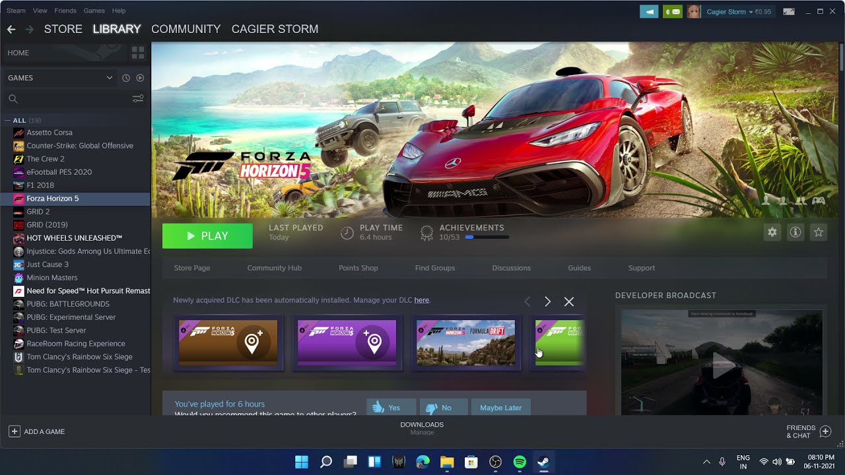Recommend the game with Yes
This screenshot has height=475, width=845.
pos(391,408)
